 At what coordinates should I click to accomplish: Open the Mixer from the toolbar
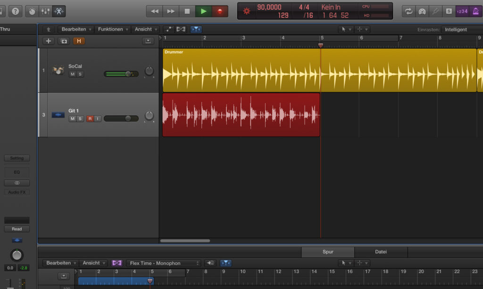click(46, 11)
